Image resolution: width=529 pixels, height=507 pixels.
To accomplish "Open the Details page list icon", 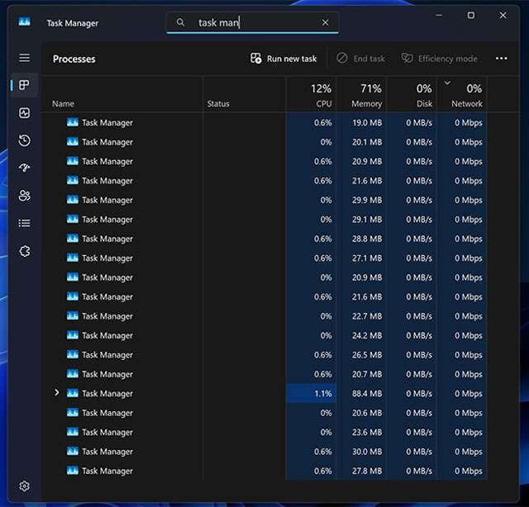I will tap(24, 223).
